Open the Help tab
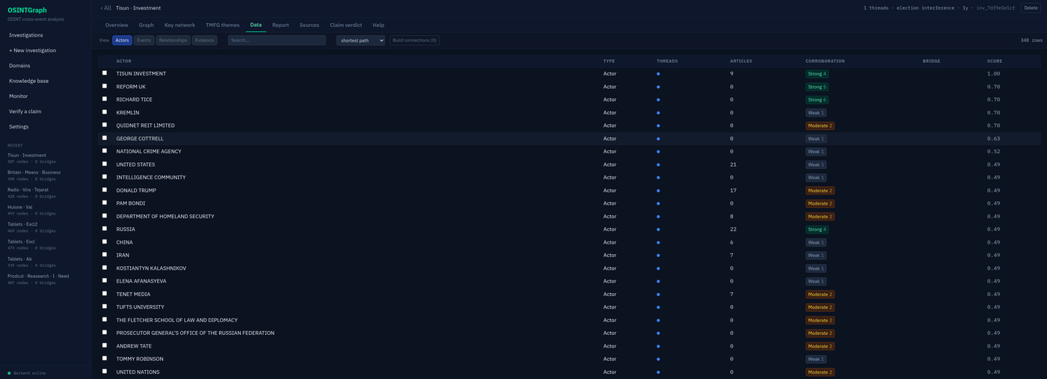The height and width of the screenshot is (379, 1047). tap(378, 25)
